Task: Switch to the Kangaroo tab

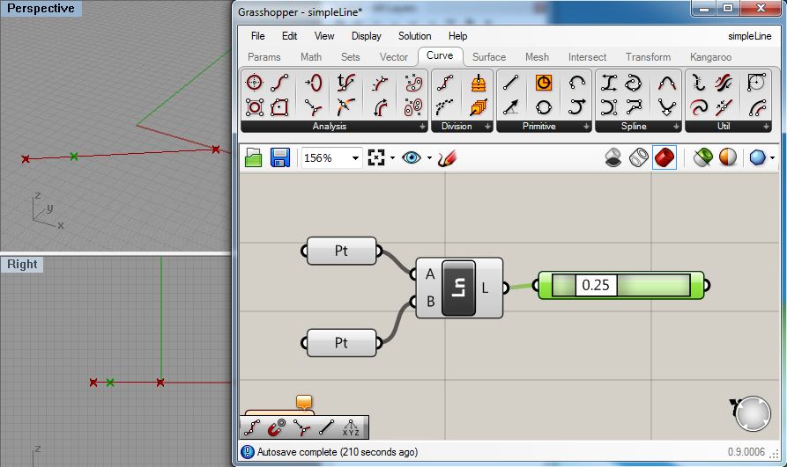Action: [710, 57]
